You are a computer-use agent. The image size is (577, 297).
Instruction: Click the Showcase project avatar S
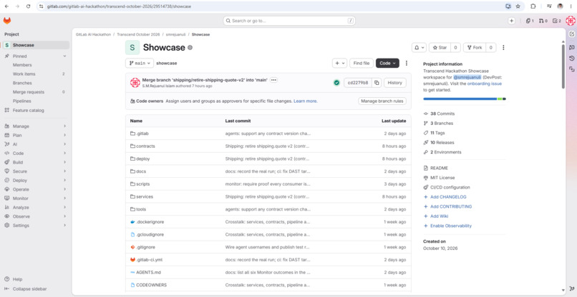click(132, 47)
